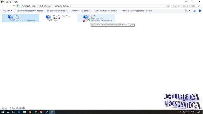Launch Chrome from the taskbar
Screen dimensions: 203x114
(x=36, y=112)
